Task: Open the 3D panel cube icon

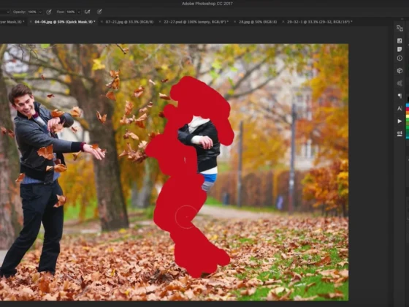Action: pos(400,70)
